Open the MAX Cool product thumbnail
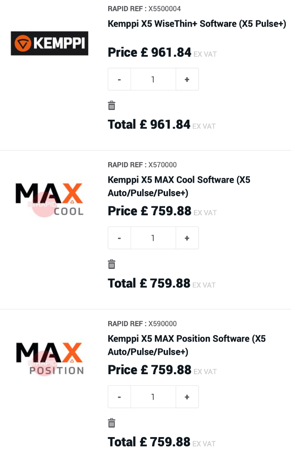 pyautogui.click(x=49, y=199)
